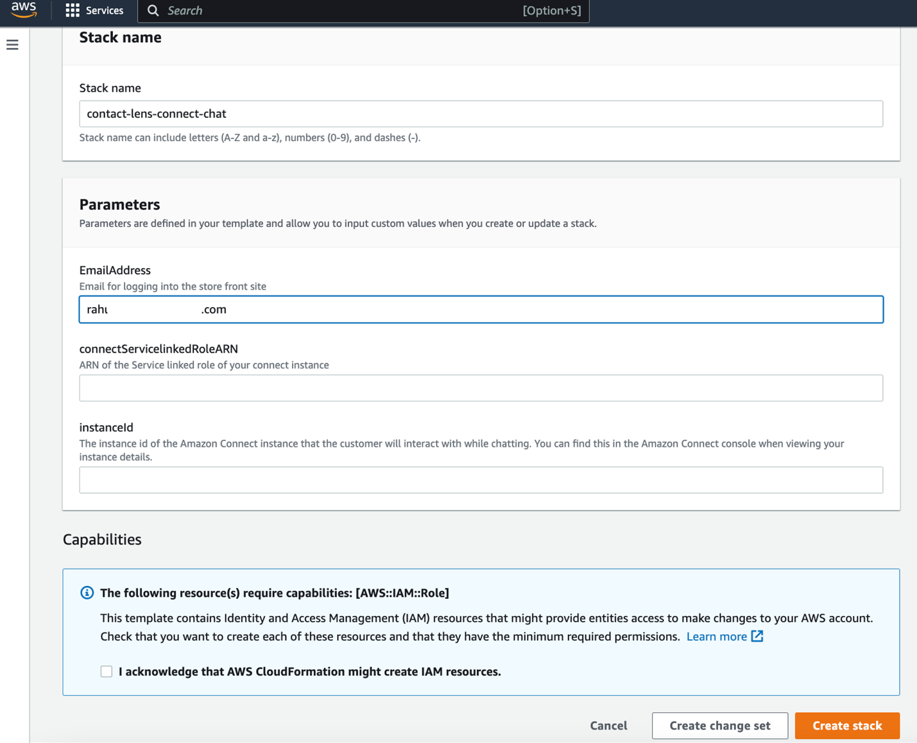This screenshot has height=743, width=917.
Task: Click the [Option+S] shortcut hint
Action: (x=552, y=10)
